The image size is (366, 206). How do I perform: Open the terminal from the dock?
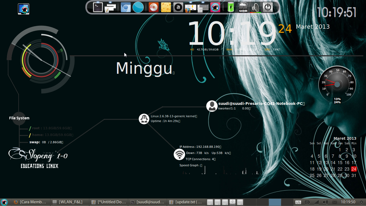[x=98, y=7]
